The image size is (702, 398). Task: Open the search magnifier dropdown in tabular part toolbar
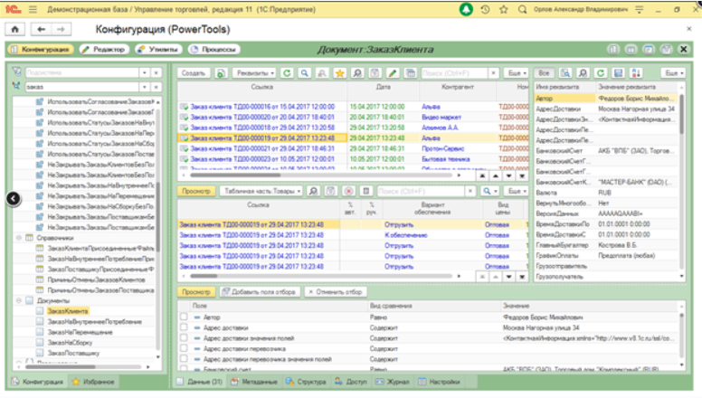point(489,191)
